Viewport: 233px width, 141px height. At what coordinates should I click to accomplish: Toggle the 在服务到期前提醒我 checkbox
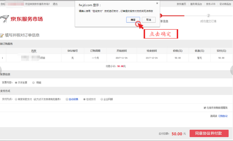pos(205,108)
